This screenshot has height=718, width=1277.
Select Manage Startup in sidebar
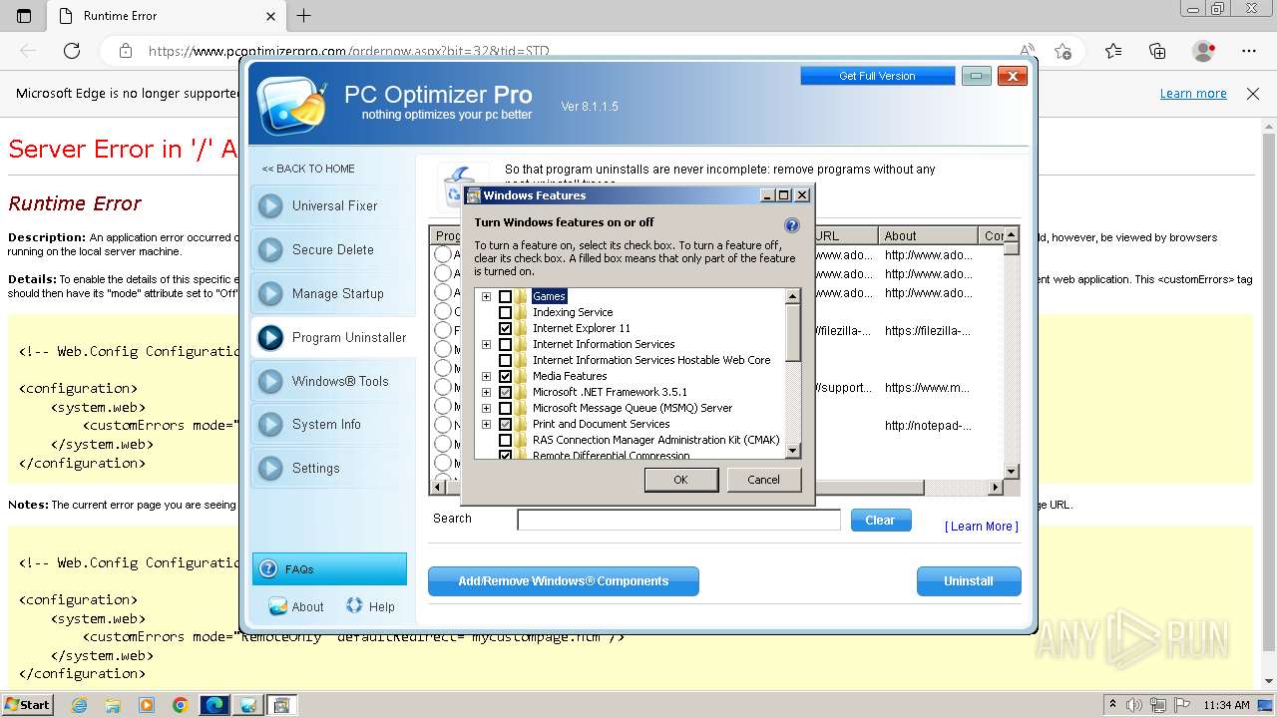tap(332, 294)
